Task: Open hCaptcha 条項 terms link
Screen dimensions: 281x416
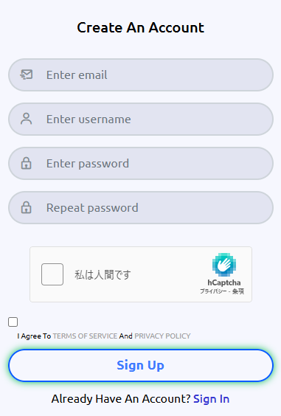Action: [238, 291]
